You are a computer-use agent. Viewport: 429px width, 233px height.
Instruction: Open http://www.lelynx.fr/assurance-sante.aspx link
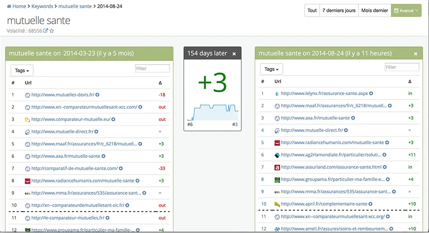coord(324,94)
